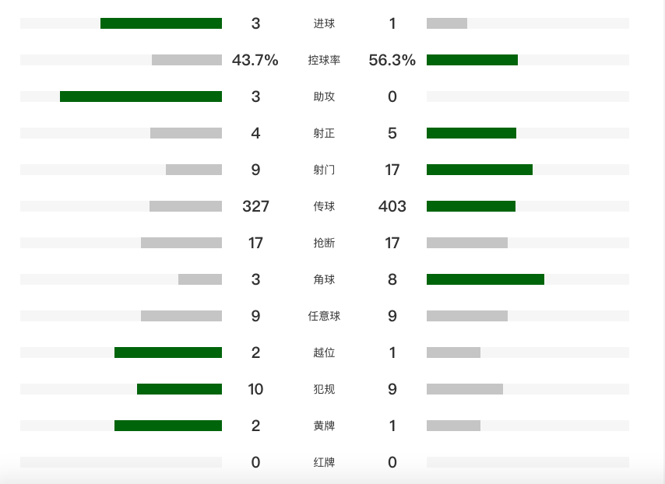Select the 控球率 possession label

pyautogui.click(x=324, y=60)
